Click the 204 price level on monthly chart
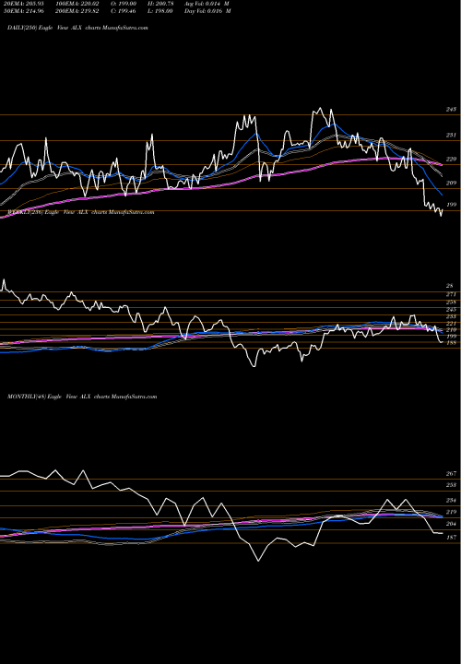This screenshot has height=664, width=461. tap(451, 524)
